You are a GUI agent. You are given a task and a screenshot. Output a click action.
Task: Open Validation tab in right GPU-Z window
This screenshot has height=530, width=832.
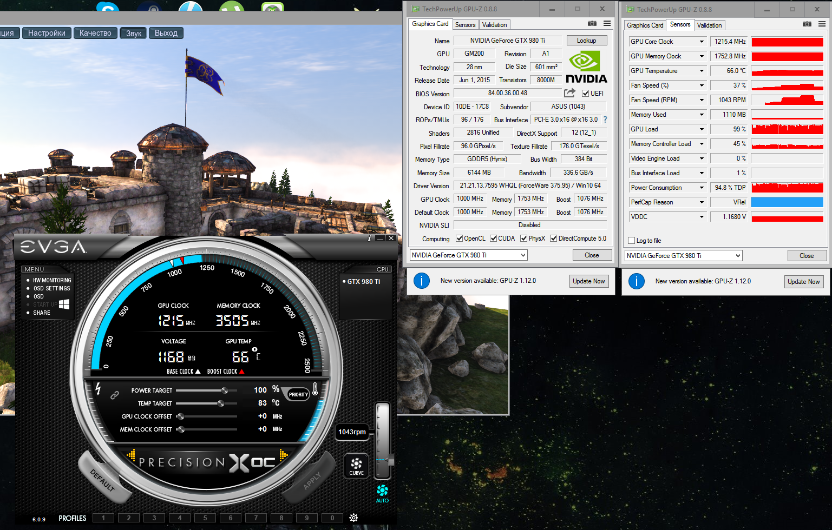(x=709, y=25)
